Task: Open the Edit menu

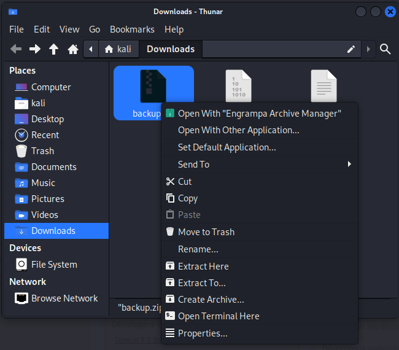Action: coord(42,29)
